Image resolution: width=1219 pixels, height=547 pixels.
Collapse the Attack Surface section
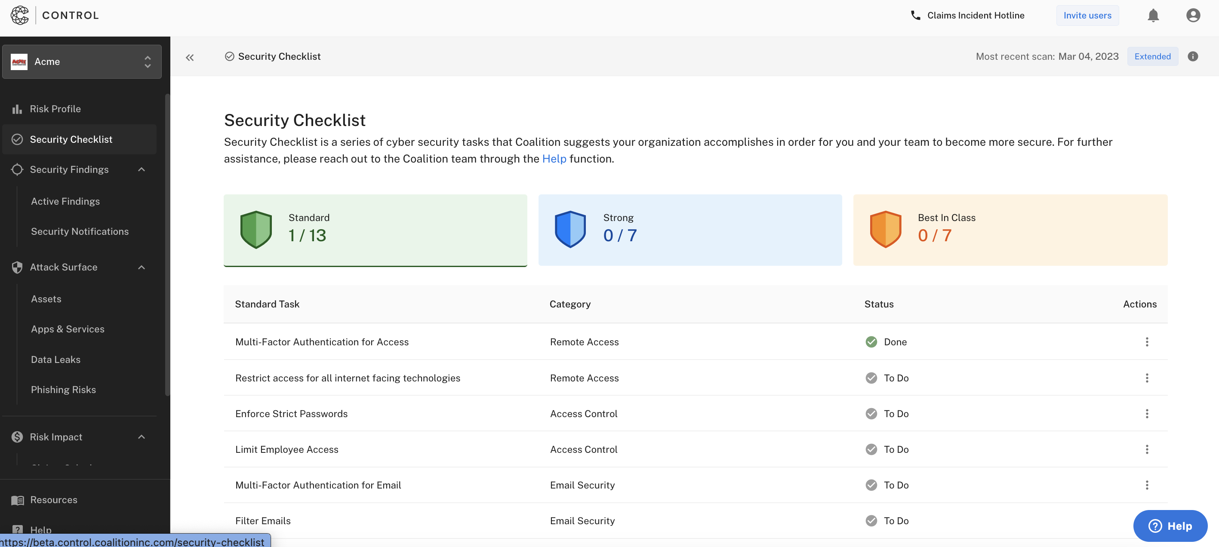point(142,267)
